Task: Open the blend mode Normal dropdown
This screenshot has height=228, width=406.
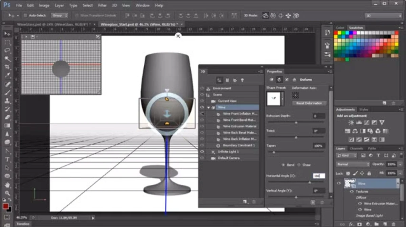Action: pos(353,164)
